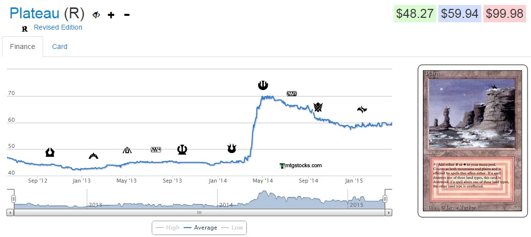
Task: Click the Khans of Tarkir set marker
Action: click(x=318, y=107)
